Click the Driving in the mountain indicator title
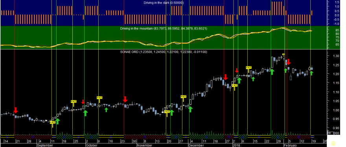346x147 pixels. (164, 29)
